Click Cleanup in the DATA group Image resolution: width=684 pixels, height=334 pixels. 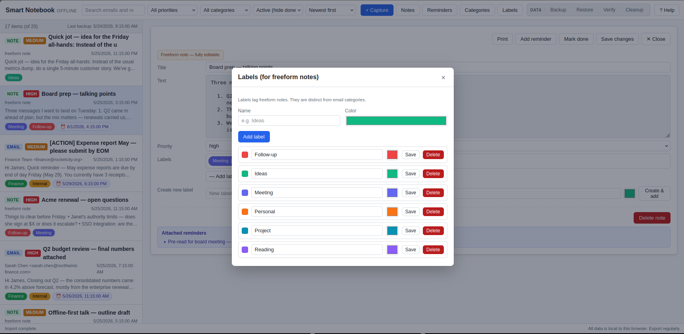tap(634, 10)
